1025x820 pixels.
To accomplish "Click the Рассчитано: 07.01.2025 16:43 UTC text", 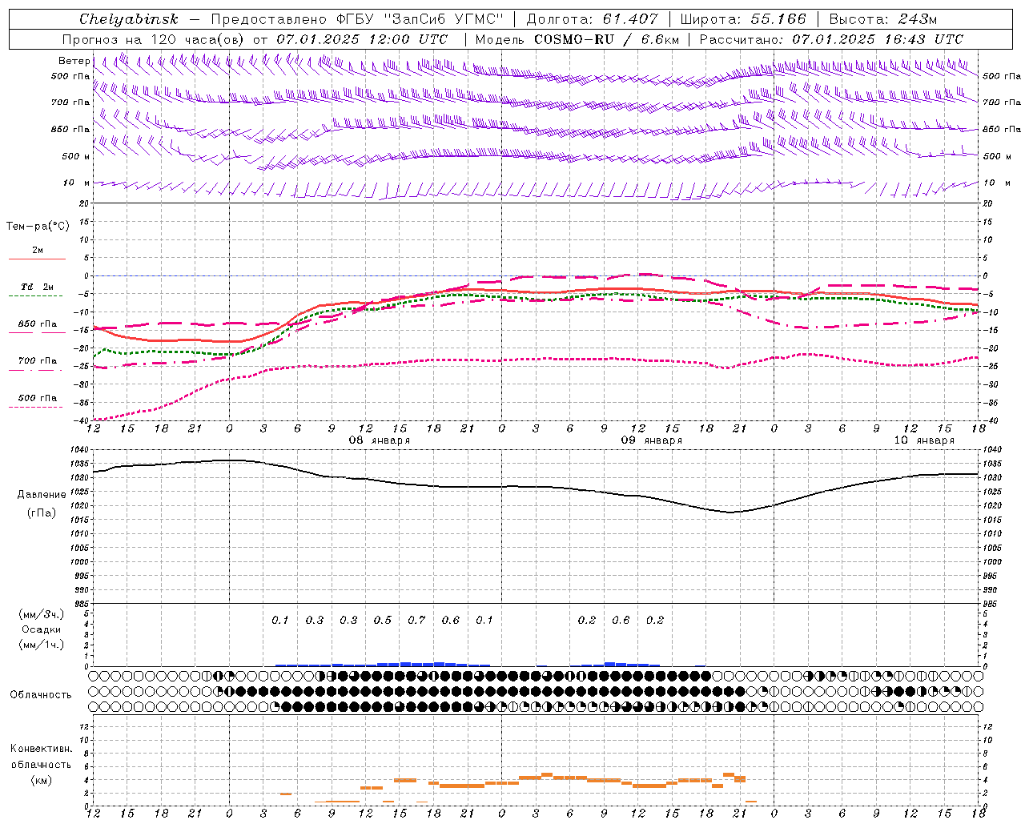I will point(831,39).
